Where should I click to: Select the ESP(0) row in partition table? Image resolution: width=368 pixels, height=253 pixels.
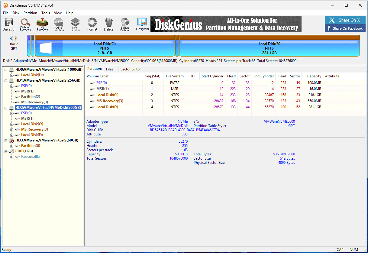(213, 83)
